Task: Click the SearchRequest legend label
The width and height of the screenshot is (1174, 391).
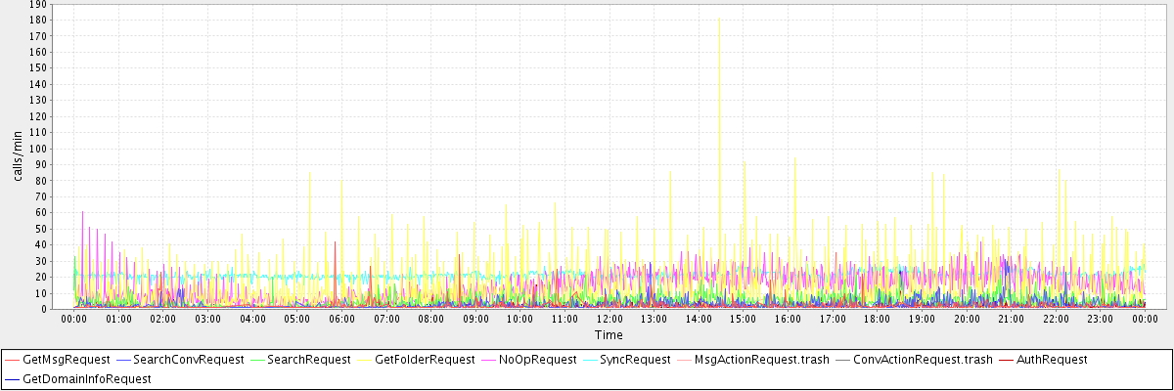Action: (308, 360)
